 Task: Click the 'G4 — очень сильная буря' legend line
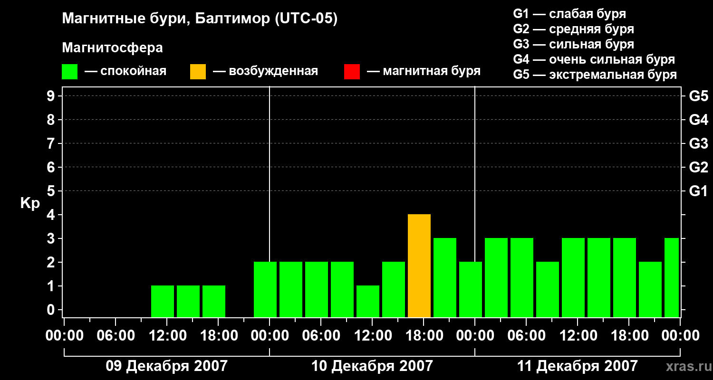594,59
